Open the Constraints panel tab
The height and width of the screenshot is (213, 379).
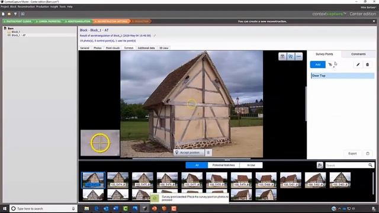[x=358, y=54]
